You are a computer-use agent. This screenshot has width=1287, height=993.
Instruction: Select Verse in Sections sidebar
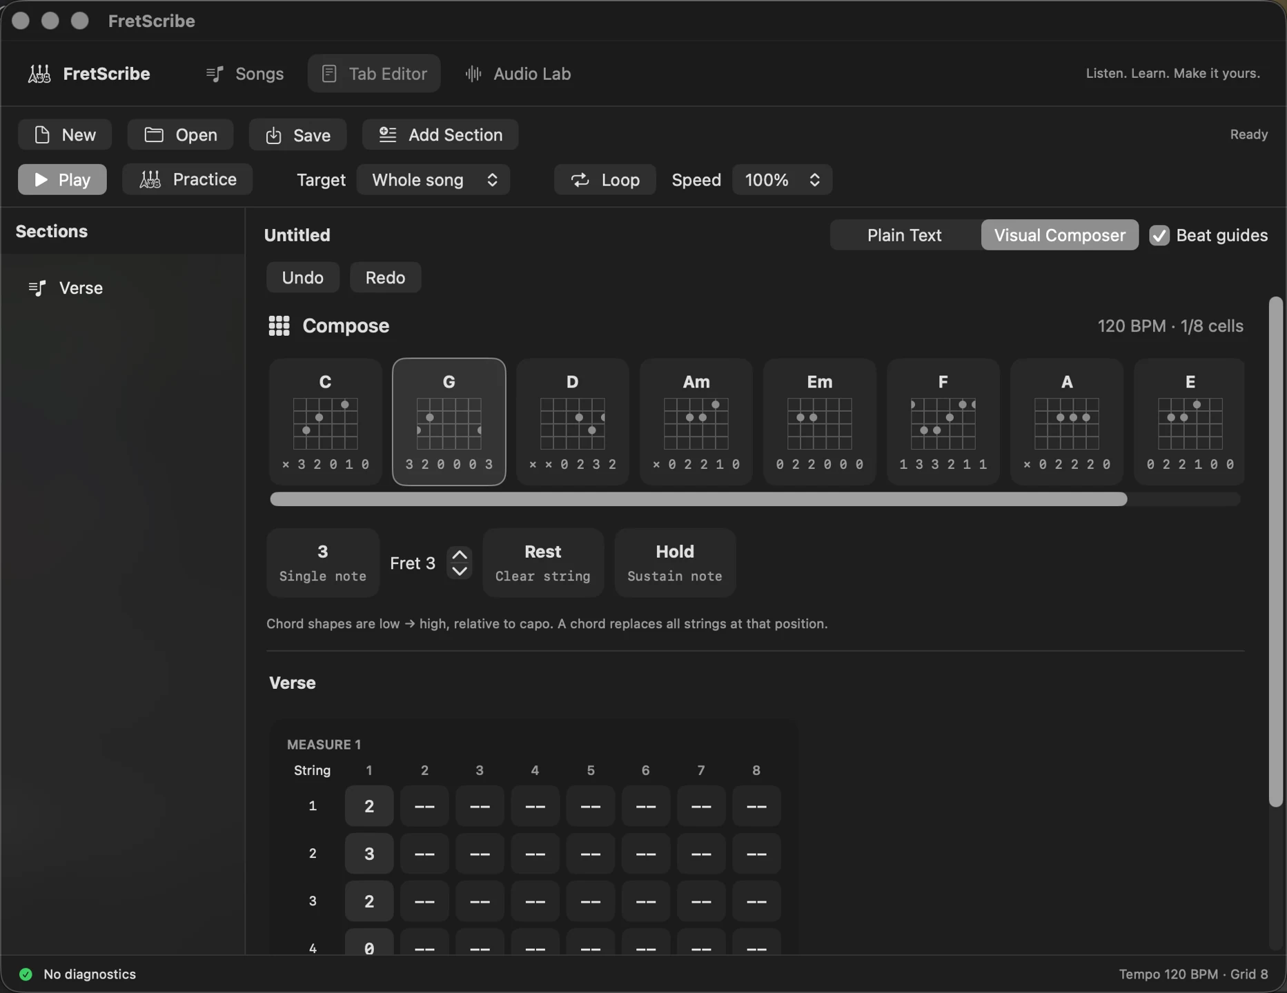(x=123, y=288)
